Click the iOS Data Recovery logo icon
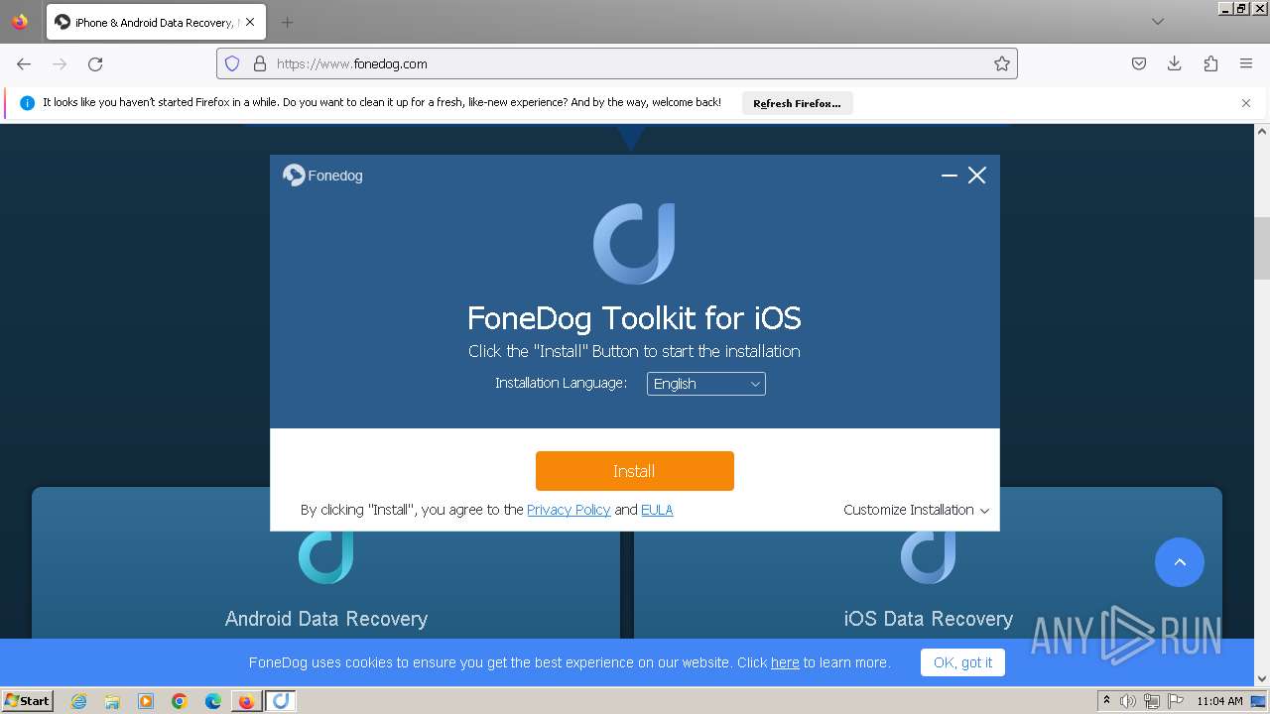Image resolution: width=1270 pixels, height=714 pixels. (928, 556)
